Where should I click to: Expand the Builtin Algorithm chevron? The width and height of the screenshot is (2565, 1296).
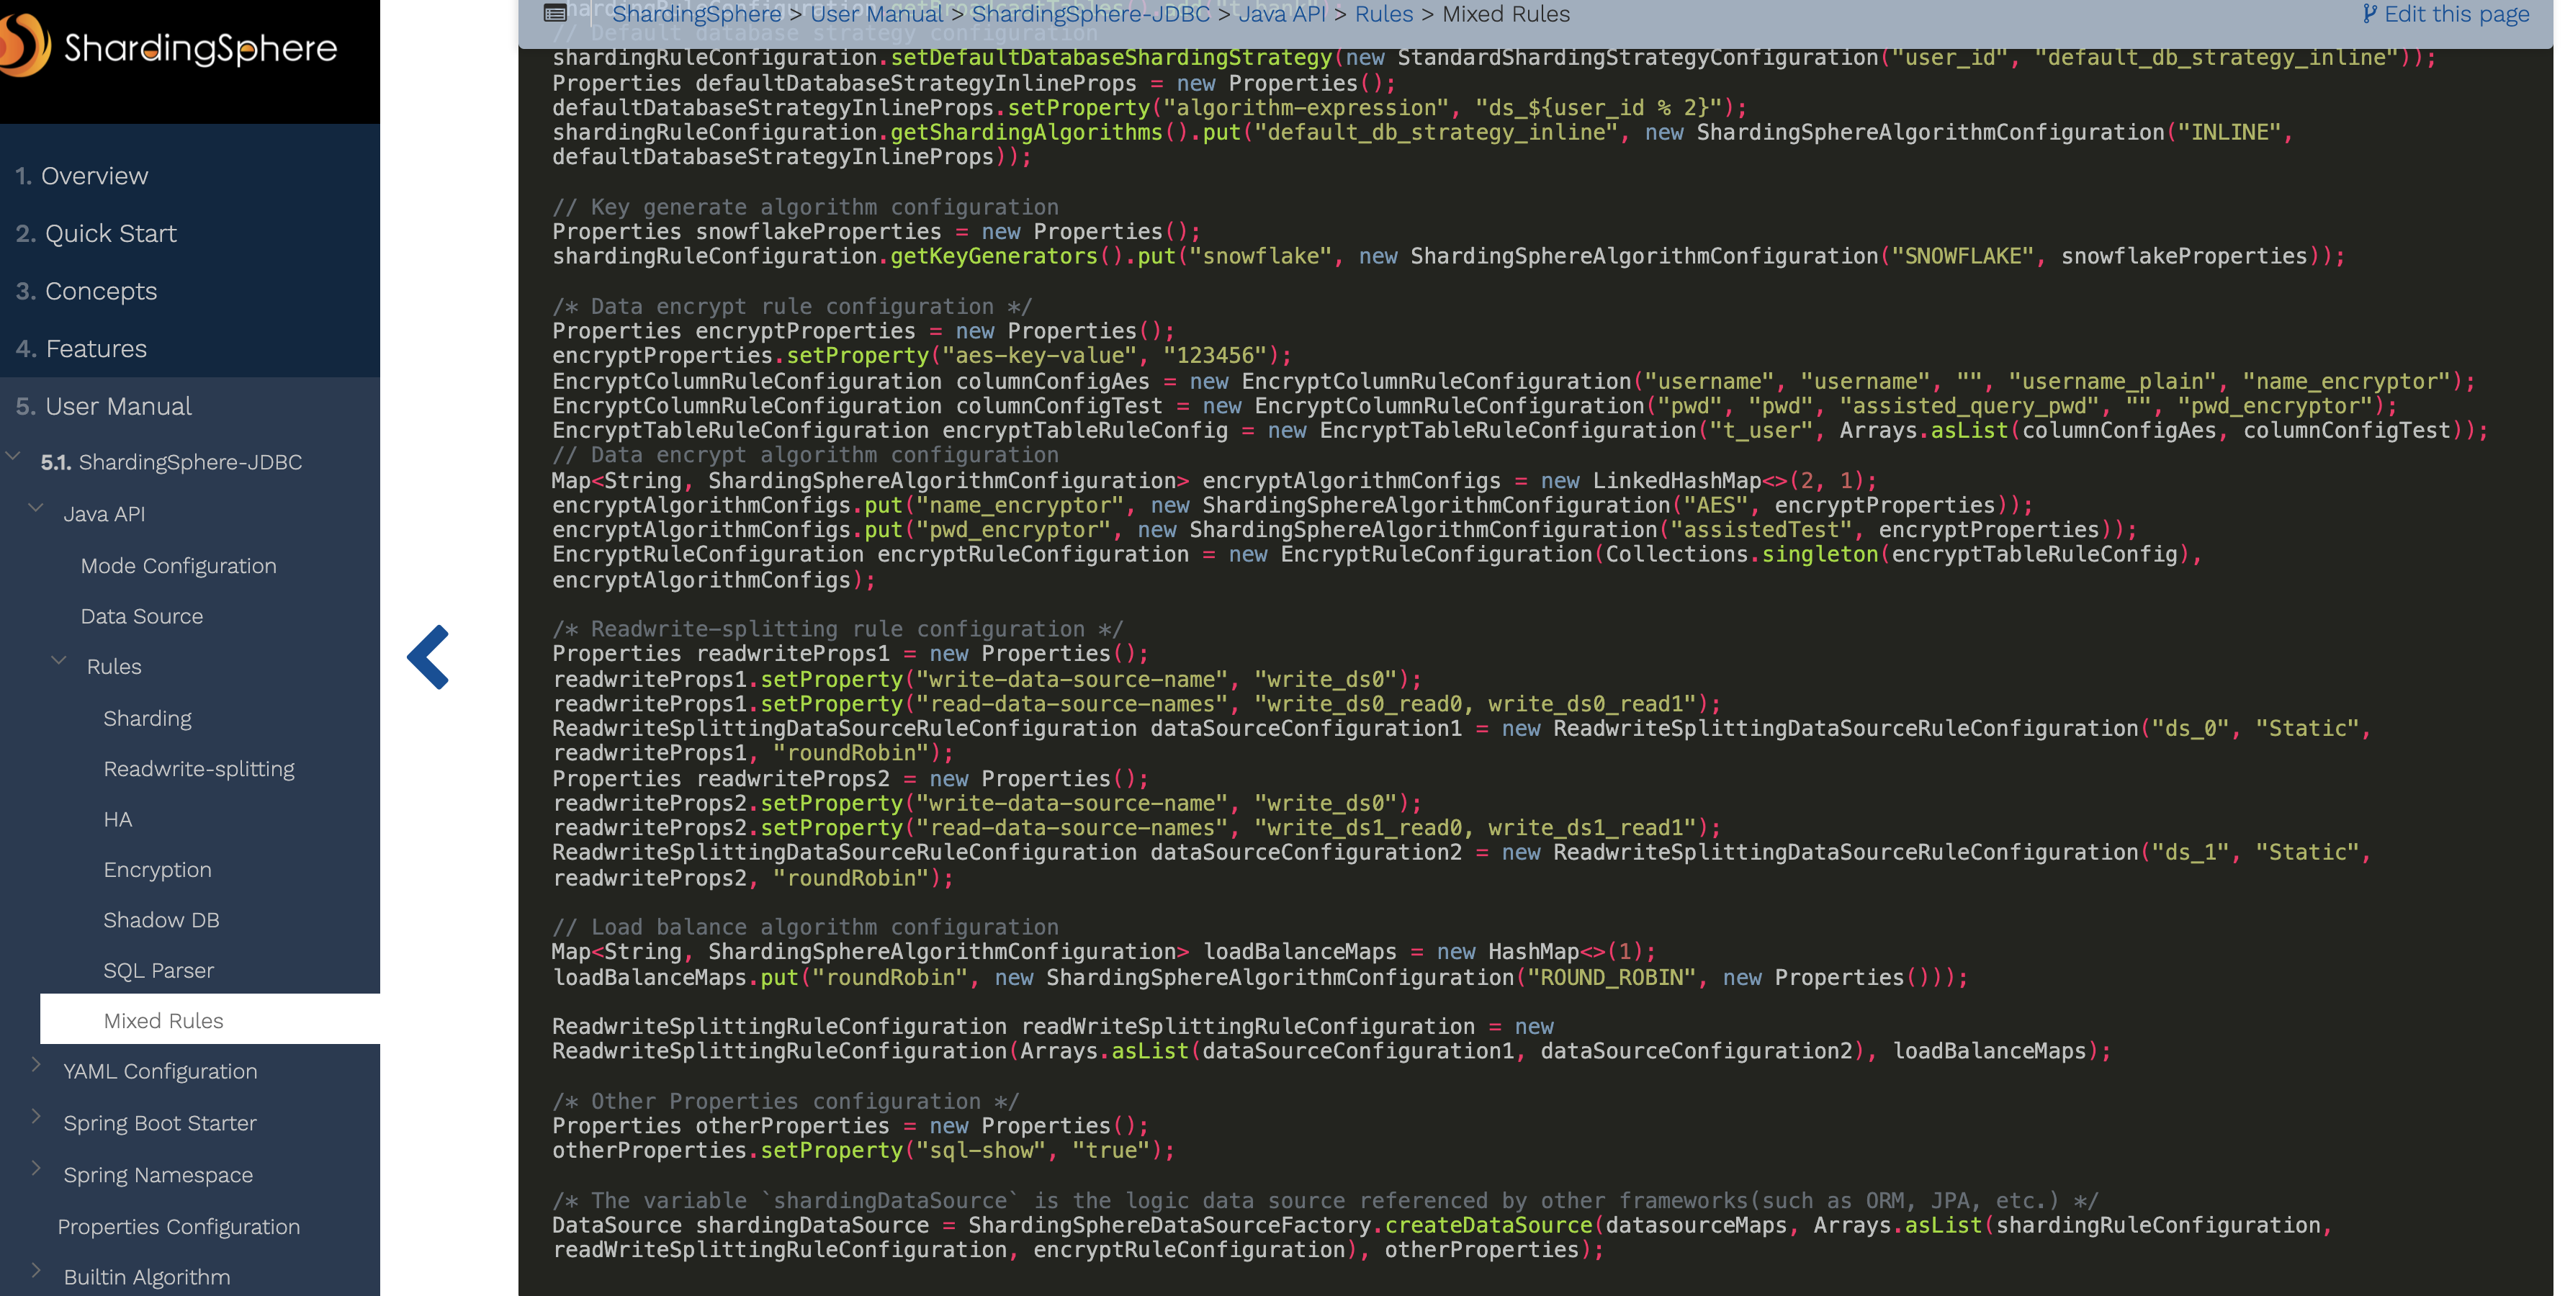point(37,1271)
